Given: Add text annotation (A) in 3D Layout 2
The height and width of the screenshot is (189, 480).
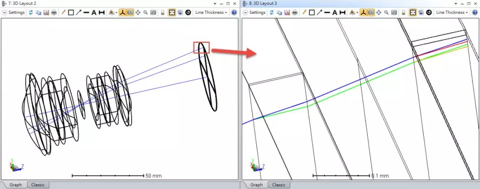Looking at the screenshot, I should click(94, 12).
